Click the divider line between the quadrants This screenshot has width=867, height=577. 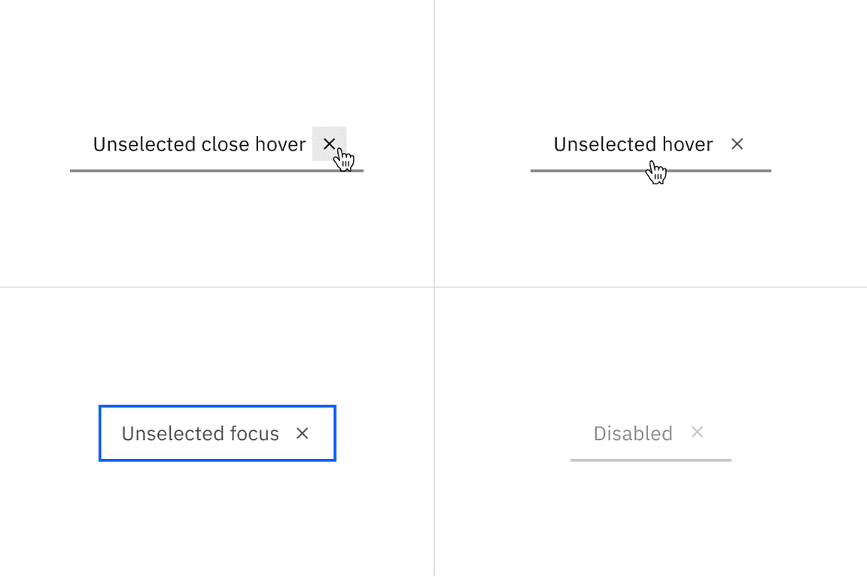[x=434, y=286]
